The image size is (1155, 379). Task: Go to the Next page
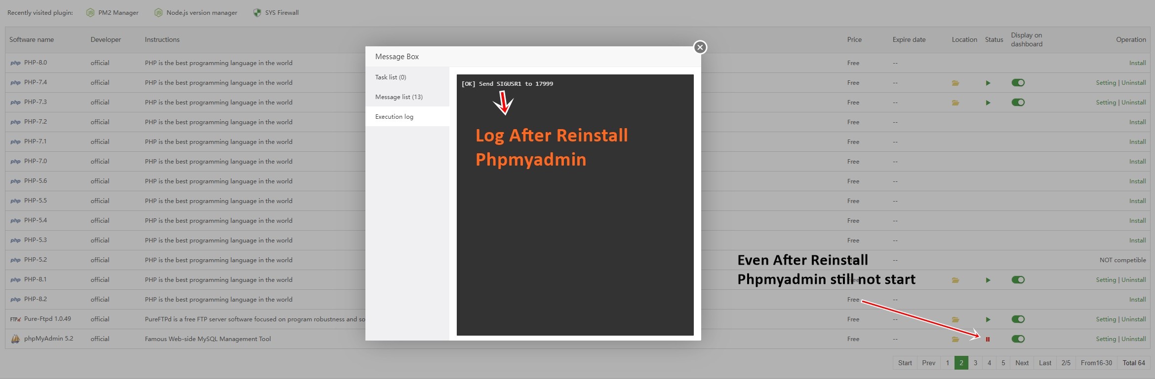[x=1022, y=363]
